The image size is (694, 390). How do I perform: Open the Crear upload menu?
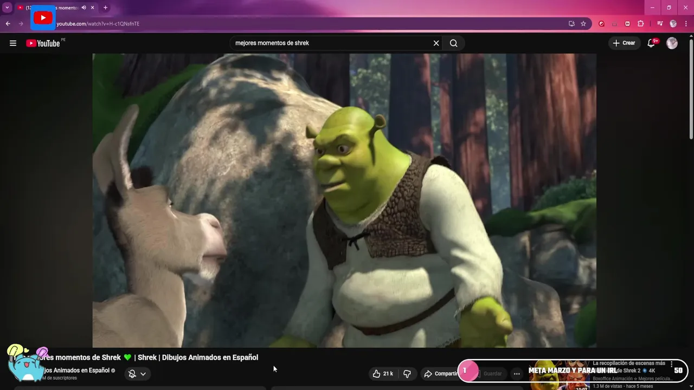(624, 43)
